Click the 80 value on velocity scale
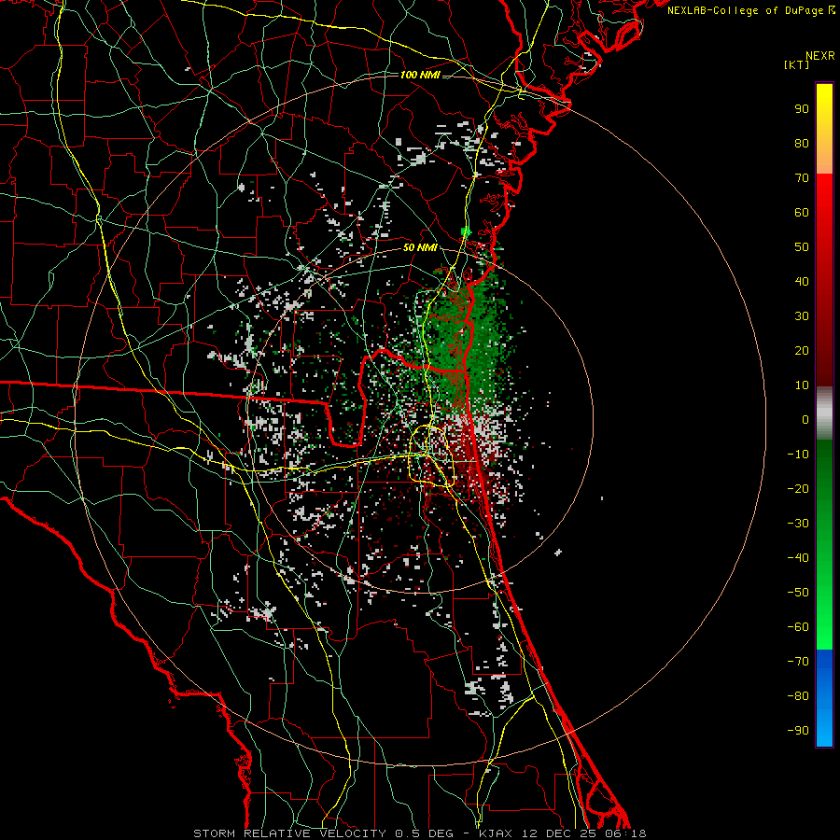The image size is (840, 840). tap(802, 144)
